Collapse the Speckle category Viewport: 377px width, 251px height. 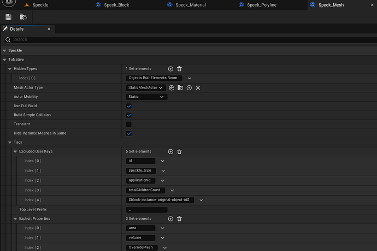point(4,50)
